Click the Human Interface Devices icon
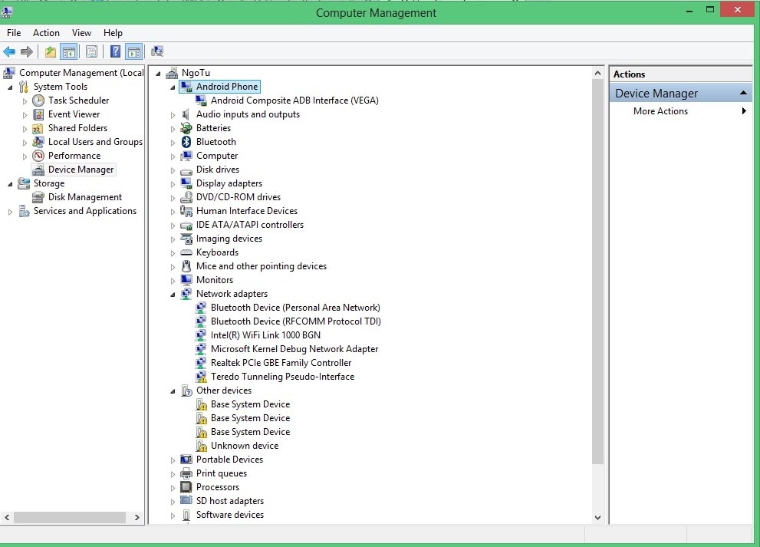The height and width of the screenshot is (547, 760). click(x=186, y=211)
